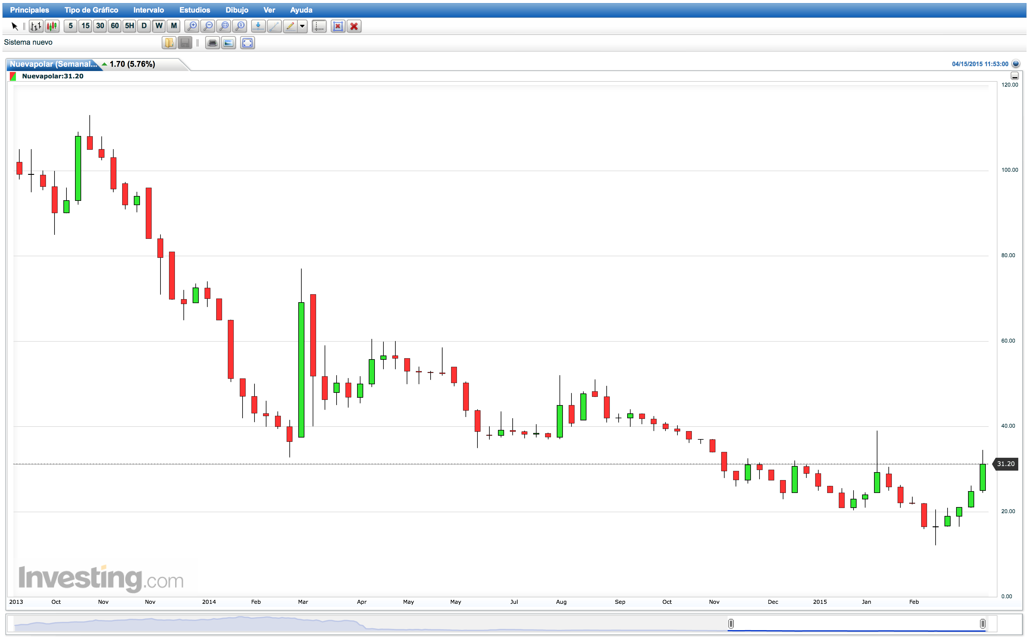Click the red X delete all icon

click(x=354, y=26)
